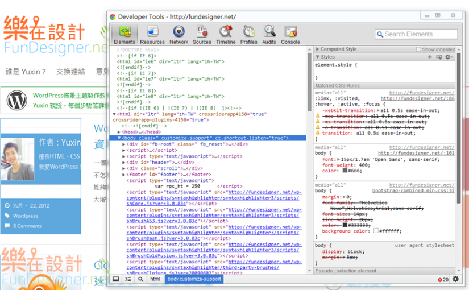Click 8 Comments link on webpage
This screenshot has width=469, height=290.
point(27,226)
